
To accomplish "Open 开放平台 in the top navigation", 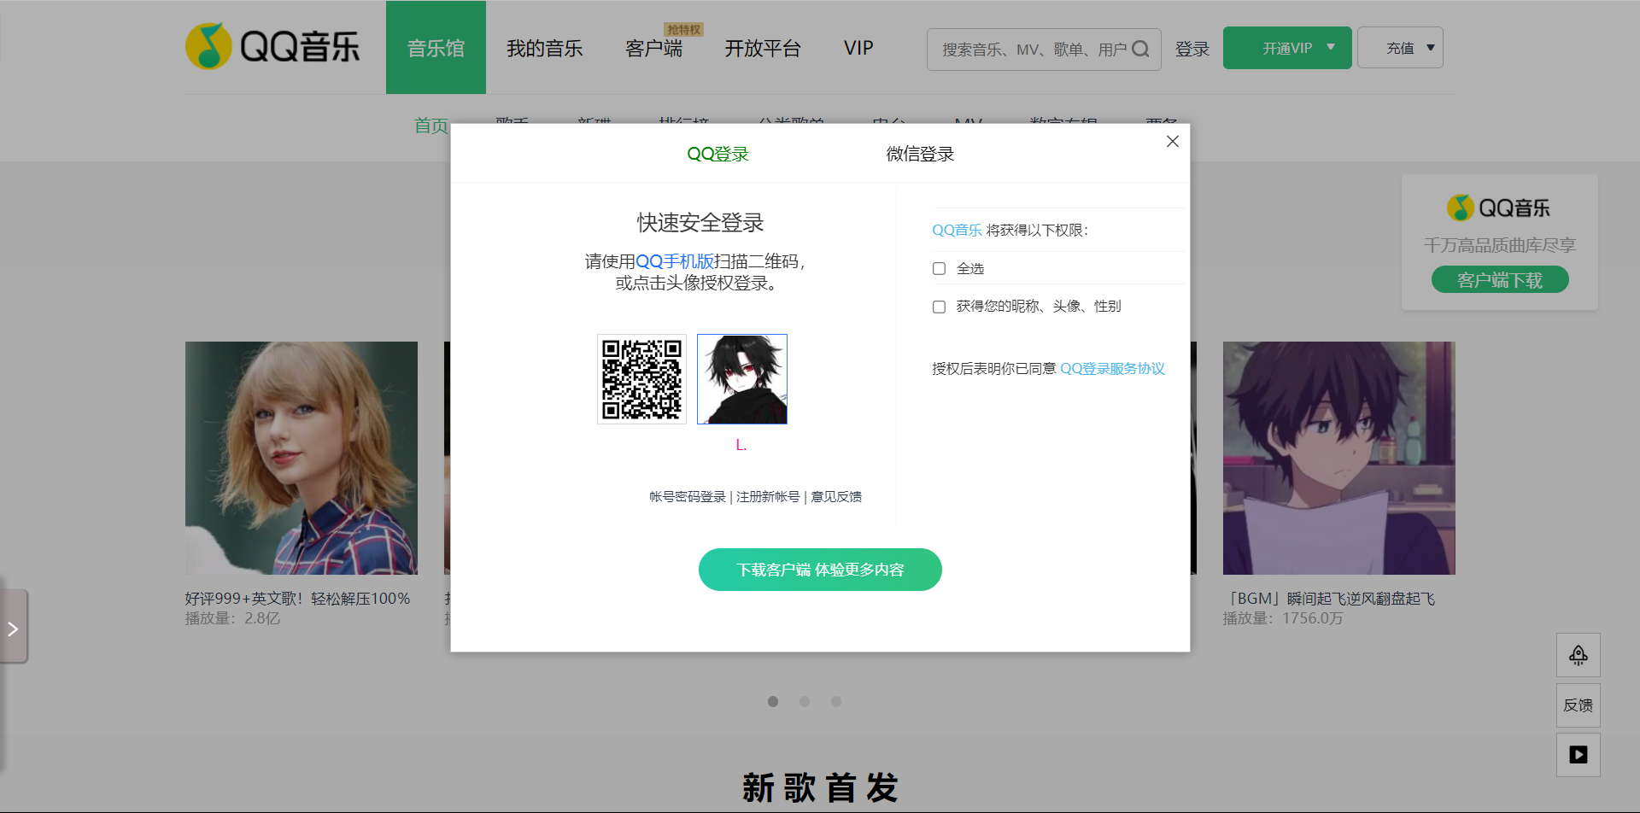I will click(x=763, y=48).
